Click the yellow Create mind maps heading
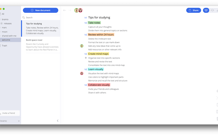 [x=98, y=54]
